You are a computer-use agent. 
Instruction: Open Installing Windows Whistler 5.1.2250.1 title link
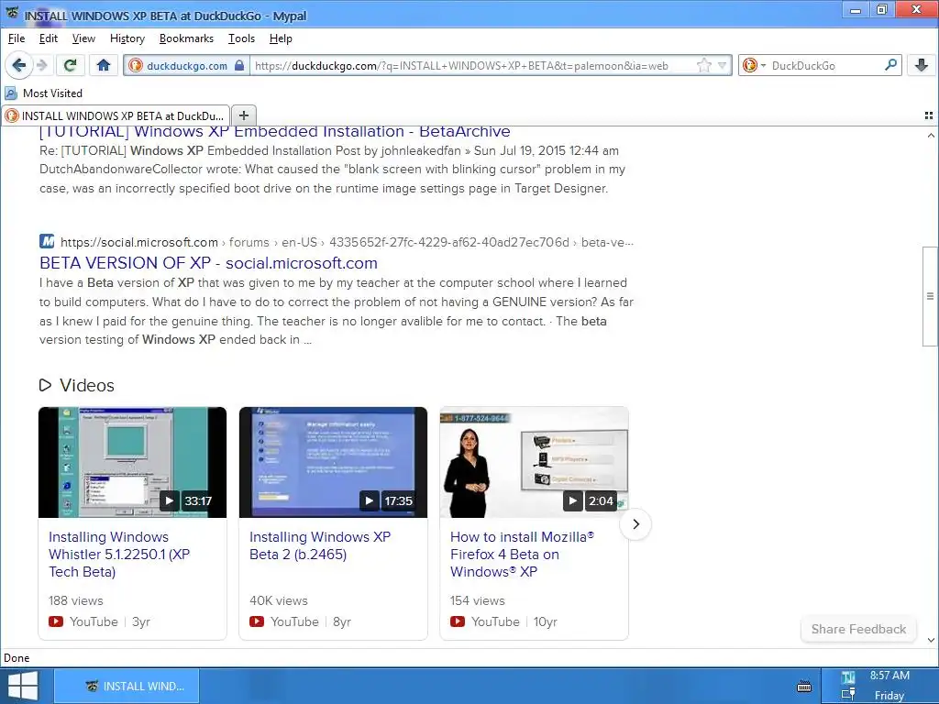coord(119,555)
